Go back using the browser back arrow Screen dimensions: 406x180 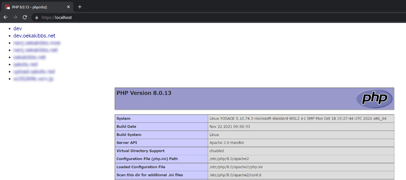click(5, 17)
